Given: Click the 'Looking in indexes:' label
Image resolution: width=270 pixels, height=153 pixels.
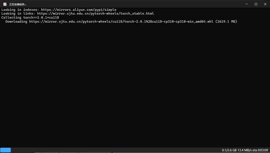Looking at the screenshot, I should [x=20, y=10].
